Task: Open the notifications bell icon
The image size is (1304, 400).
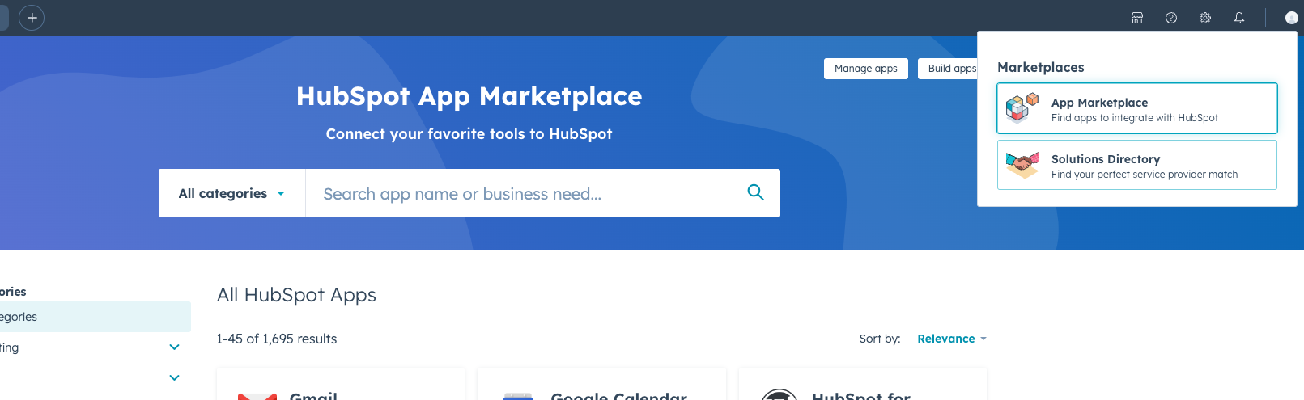Action: click(x=1239, y=18)
